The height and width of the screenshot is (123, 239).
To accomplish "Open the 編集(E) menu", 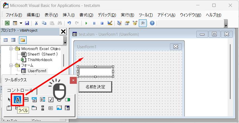I will [x=33, y=15].
